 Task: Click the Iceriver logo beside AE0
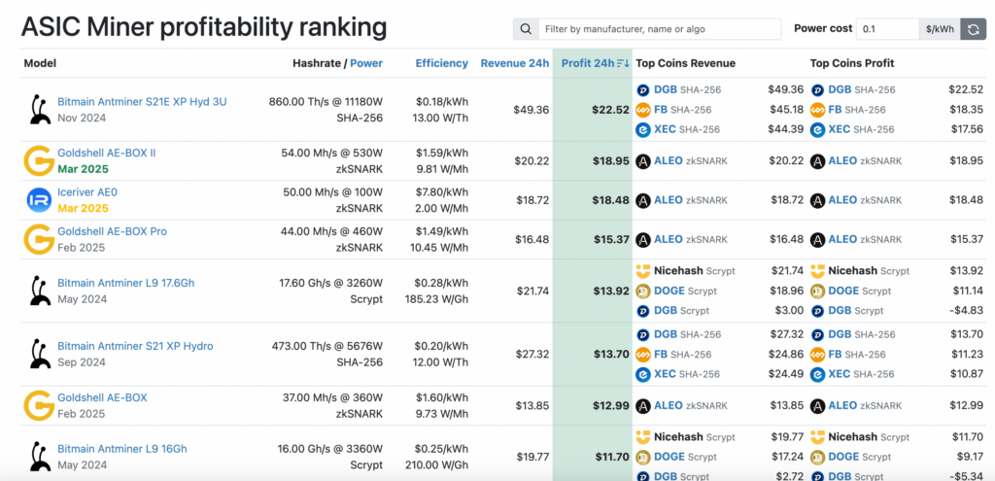[x=38, y=200]
